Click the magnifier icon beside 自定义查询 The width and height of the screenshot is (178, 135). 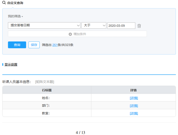(x=4, y=3)
